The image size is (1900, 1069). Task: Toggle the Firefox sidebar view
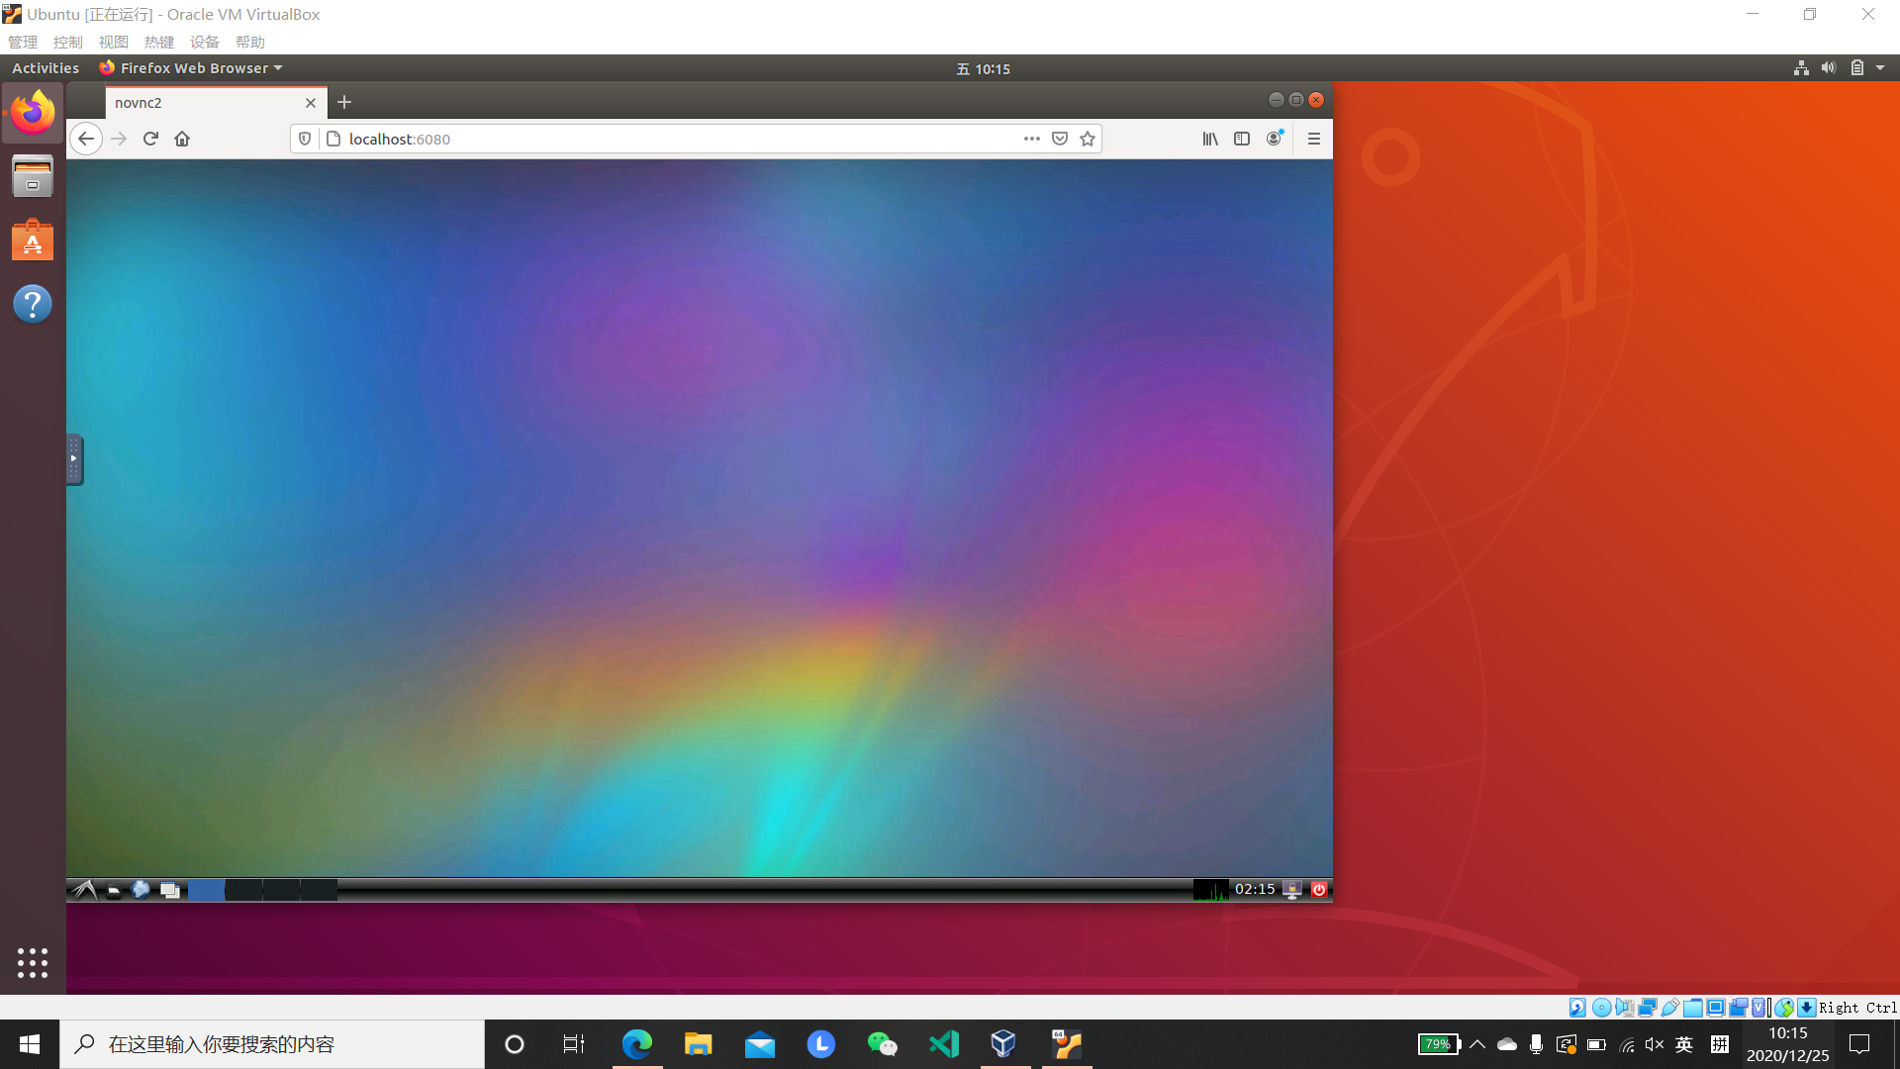coord(1242,139)
